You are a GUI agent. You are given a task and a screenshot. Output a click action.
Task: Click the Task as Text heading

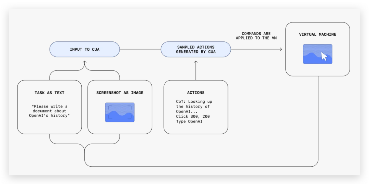[50, 93]
